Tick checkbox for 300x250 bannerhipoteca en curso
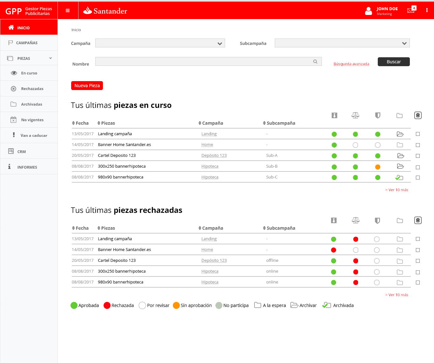 click(x=418, y=167)
